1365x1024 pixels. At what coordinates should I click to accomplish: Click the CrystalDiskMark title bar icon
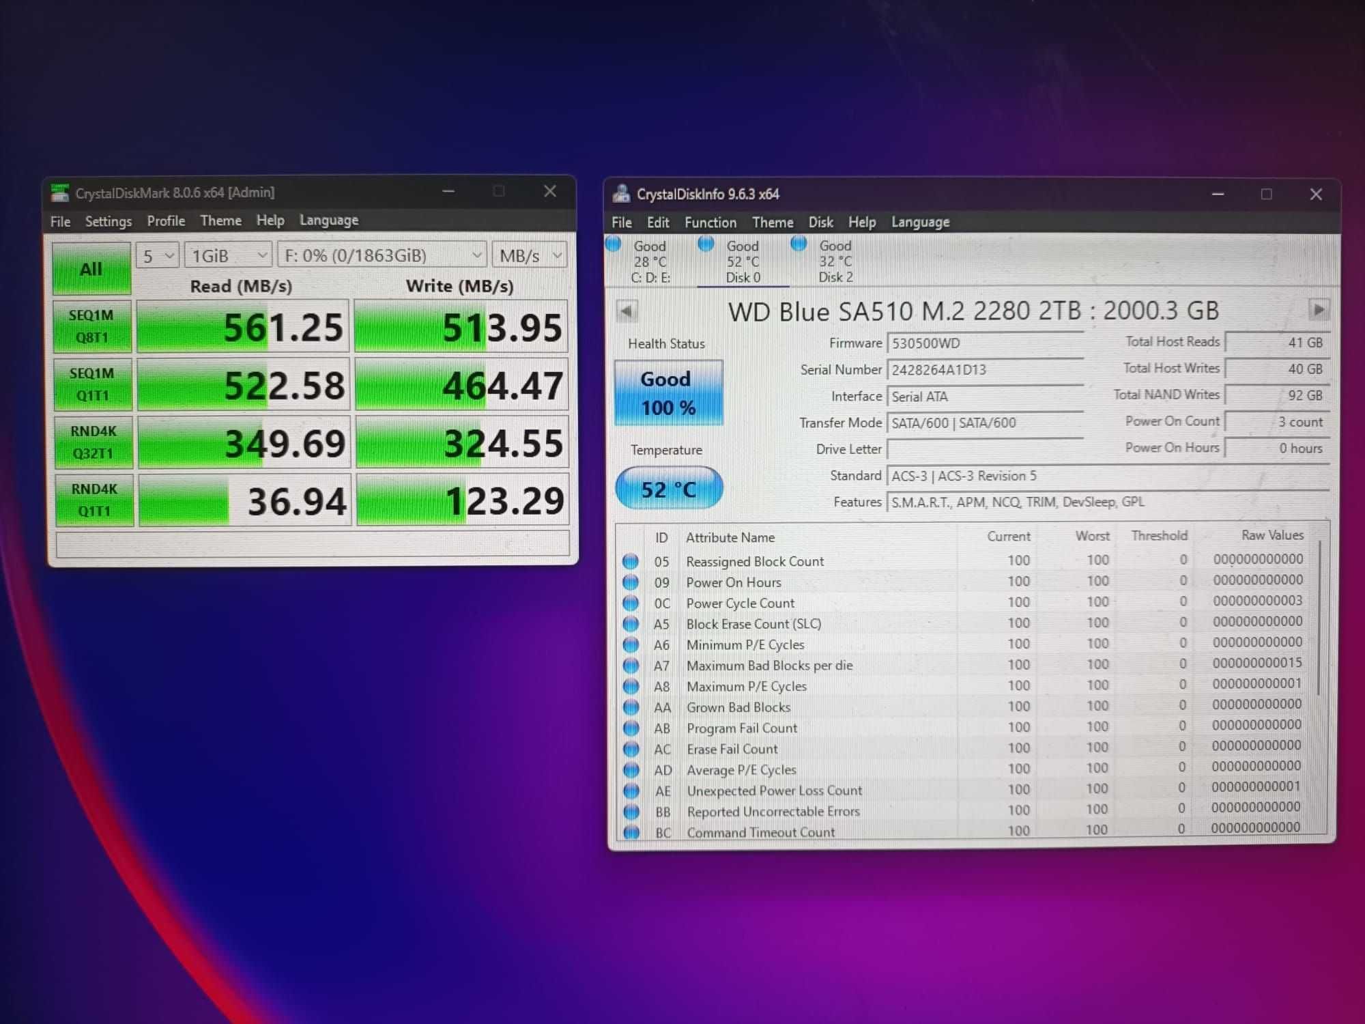(60, 193)
